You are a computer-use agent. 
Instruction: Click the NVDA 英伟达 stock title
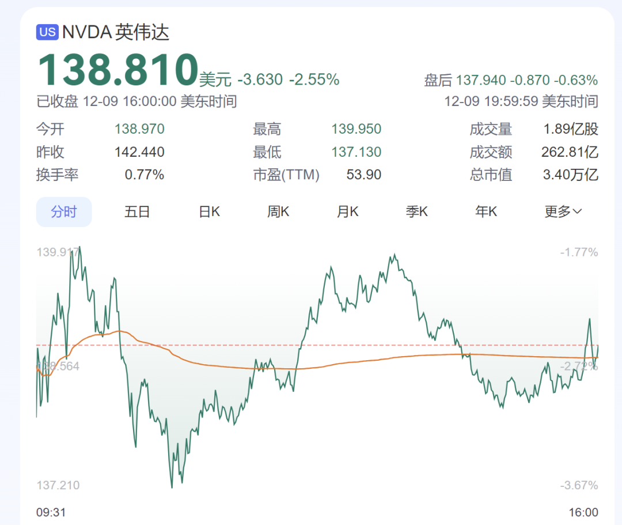[x=116, y=32]
